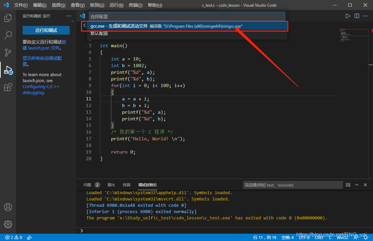Open the Source Control view
The image size is (373, 241).
(8, 53)
